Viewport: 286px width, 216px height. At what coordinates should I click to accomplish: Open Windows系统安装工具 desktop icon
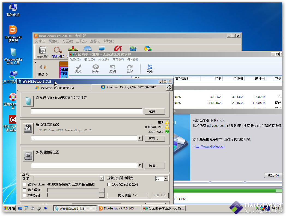pos(13,56)
